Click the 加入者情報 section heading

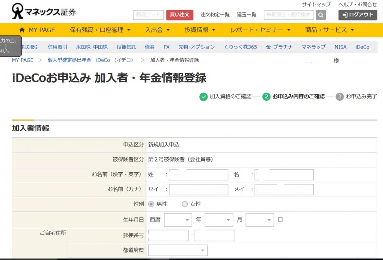(31, 128)
